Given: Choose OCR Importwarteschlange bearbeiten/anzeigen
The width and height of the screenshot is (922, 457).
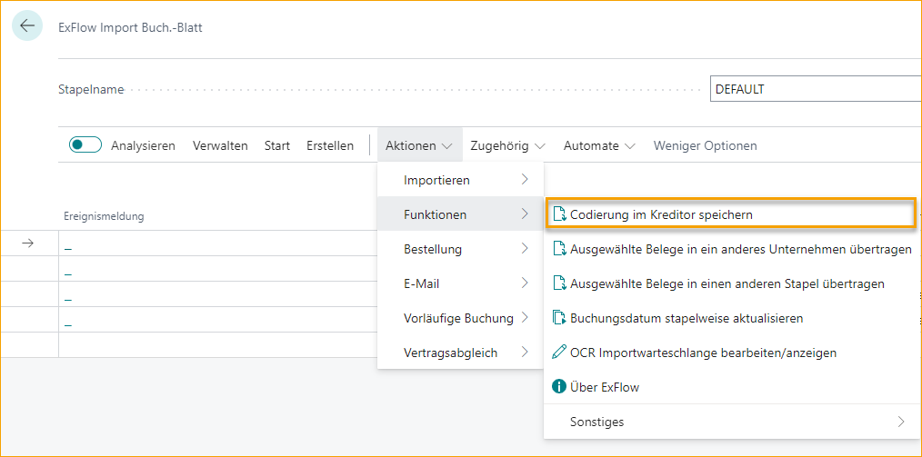Looking at the screenshot, I should 732,353.
